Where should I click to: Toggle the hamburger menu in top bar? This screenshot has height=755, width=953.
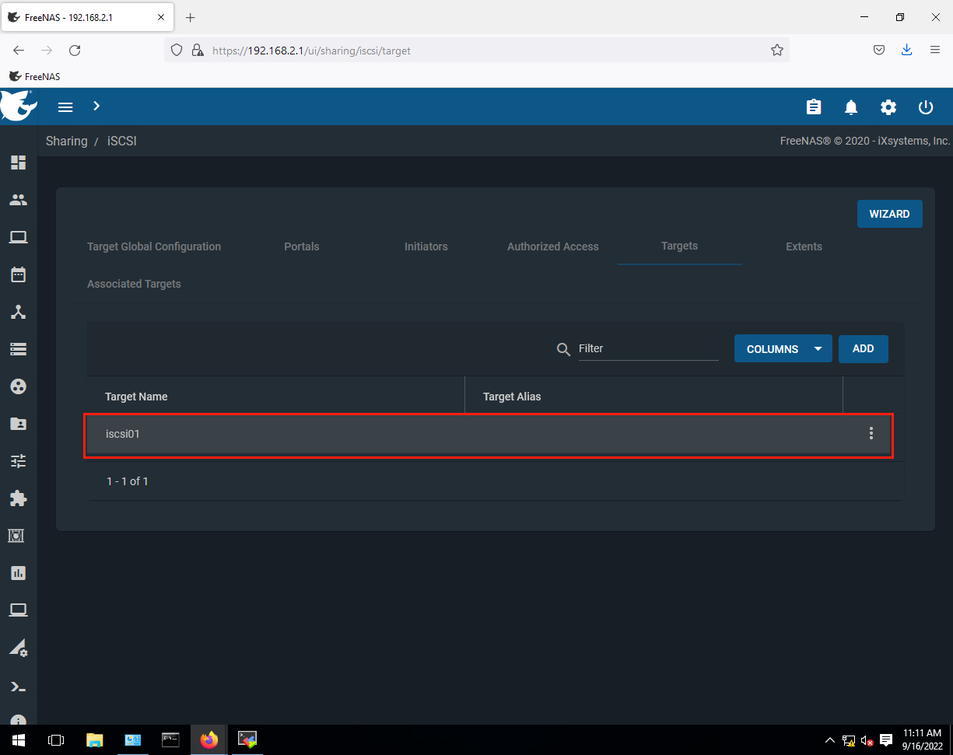(65, 107)
